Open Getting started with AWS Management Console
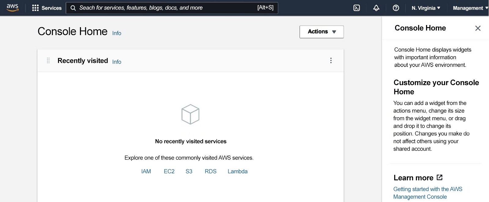The image size is (489, 202). point(428,193)
